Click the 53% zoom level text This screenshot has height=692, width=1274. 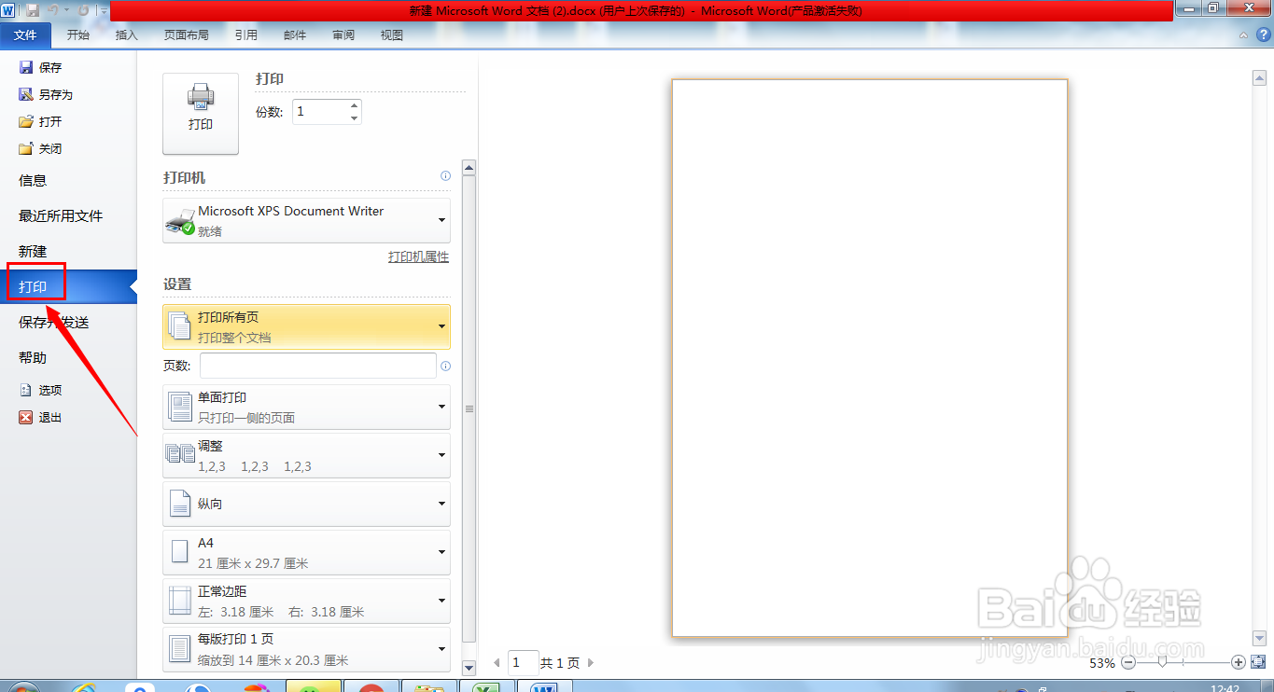click(x=1102, y=663)
